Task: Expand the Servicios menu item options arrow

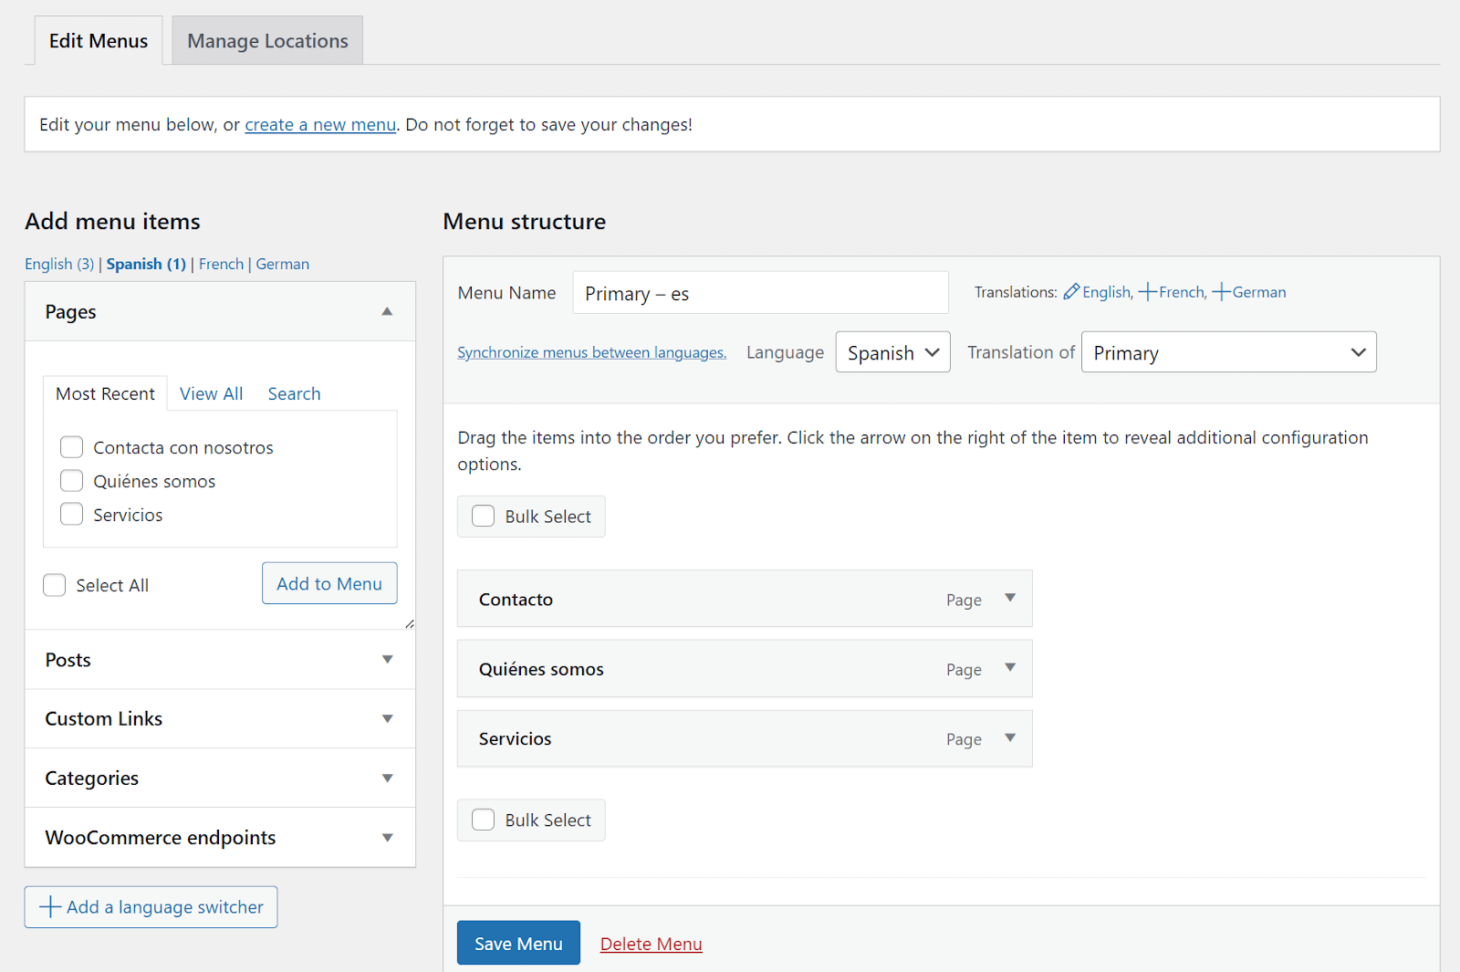Action: (x=1010, y=738)
